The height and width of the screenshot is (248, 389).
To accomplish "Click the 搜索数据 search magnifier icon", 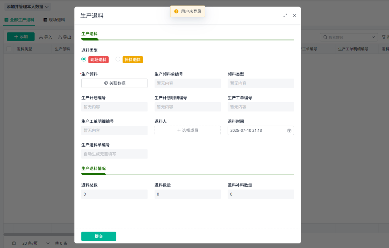I will [x=325, y=37].
